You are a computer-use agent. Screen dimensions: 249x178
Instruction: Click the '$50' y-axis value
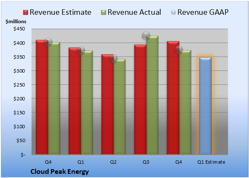tap(21, 140)
